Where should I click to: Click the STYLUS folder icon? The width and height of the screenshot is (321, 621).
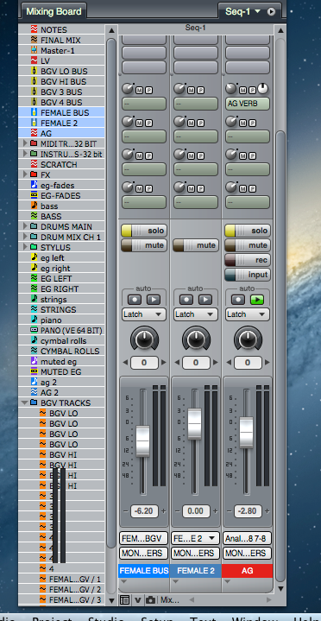(x=34, y=247)
